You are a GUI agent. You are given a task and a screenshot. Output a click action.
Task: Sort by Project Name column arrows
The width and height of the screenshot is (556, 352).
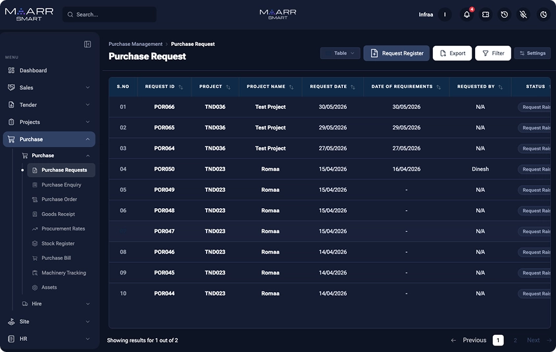(291, 87)
